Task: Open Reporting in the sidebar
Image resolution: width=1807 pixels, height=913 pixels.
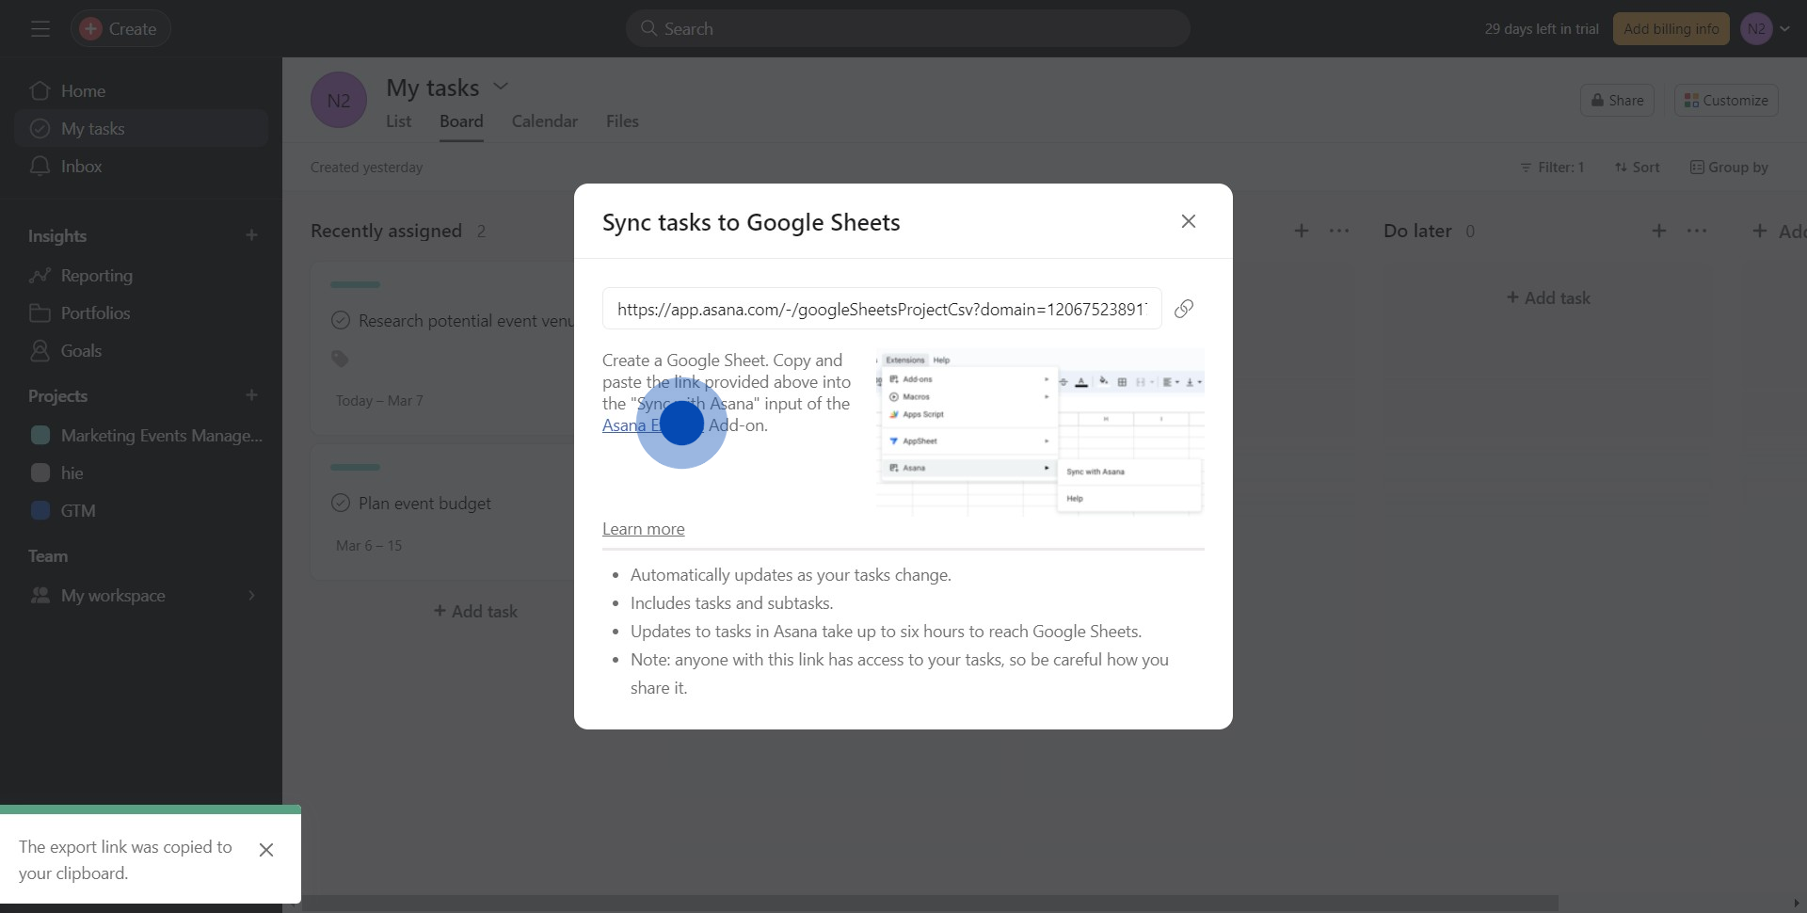Action: [x=141, y=276]
